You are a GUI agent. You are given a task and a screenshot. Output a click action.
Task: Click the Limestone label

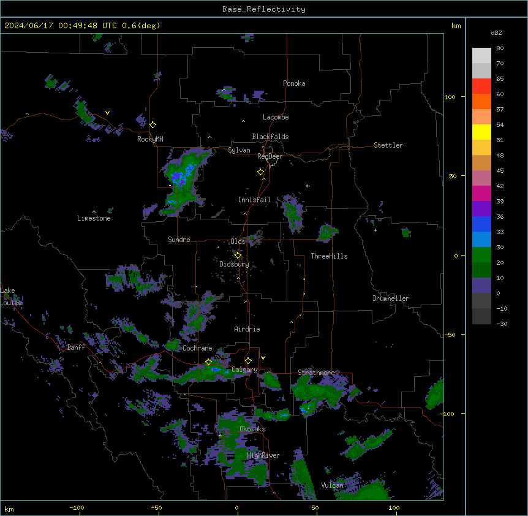pos(94,218)
